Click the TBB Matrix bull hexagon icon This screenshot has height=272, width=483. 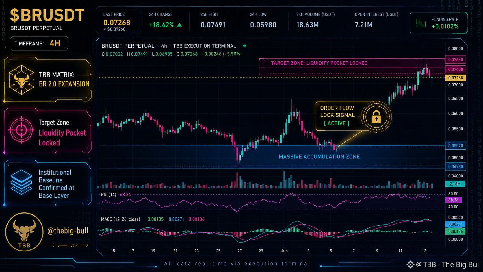click(x=21, y=80)
